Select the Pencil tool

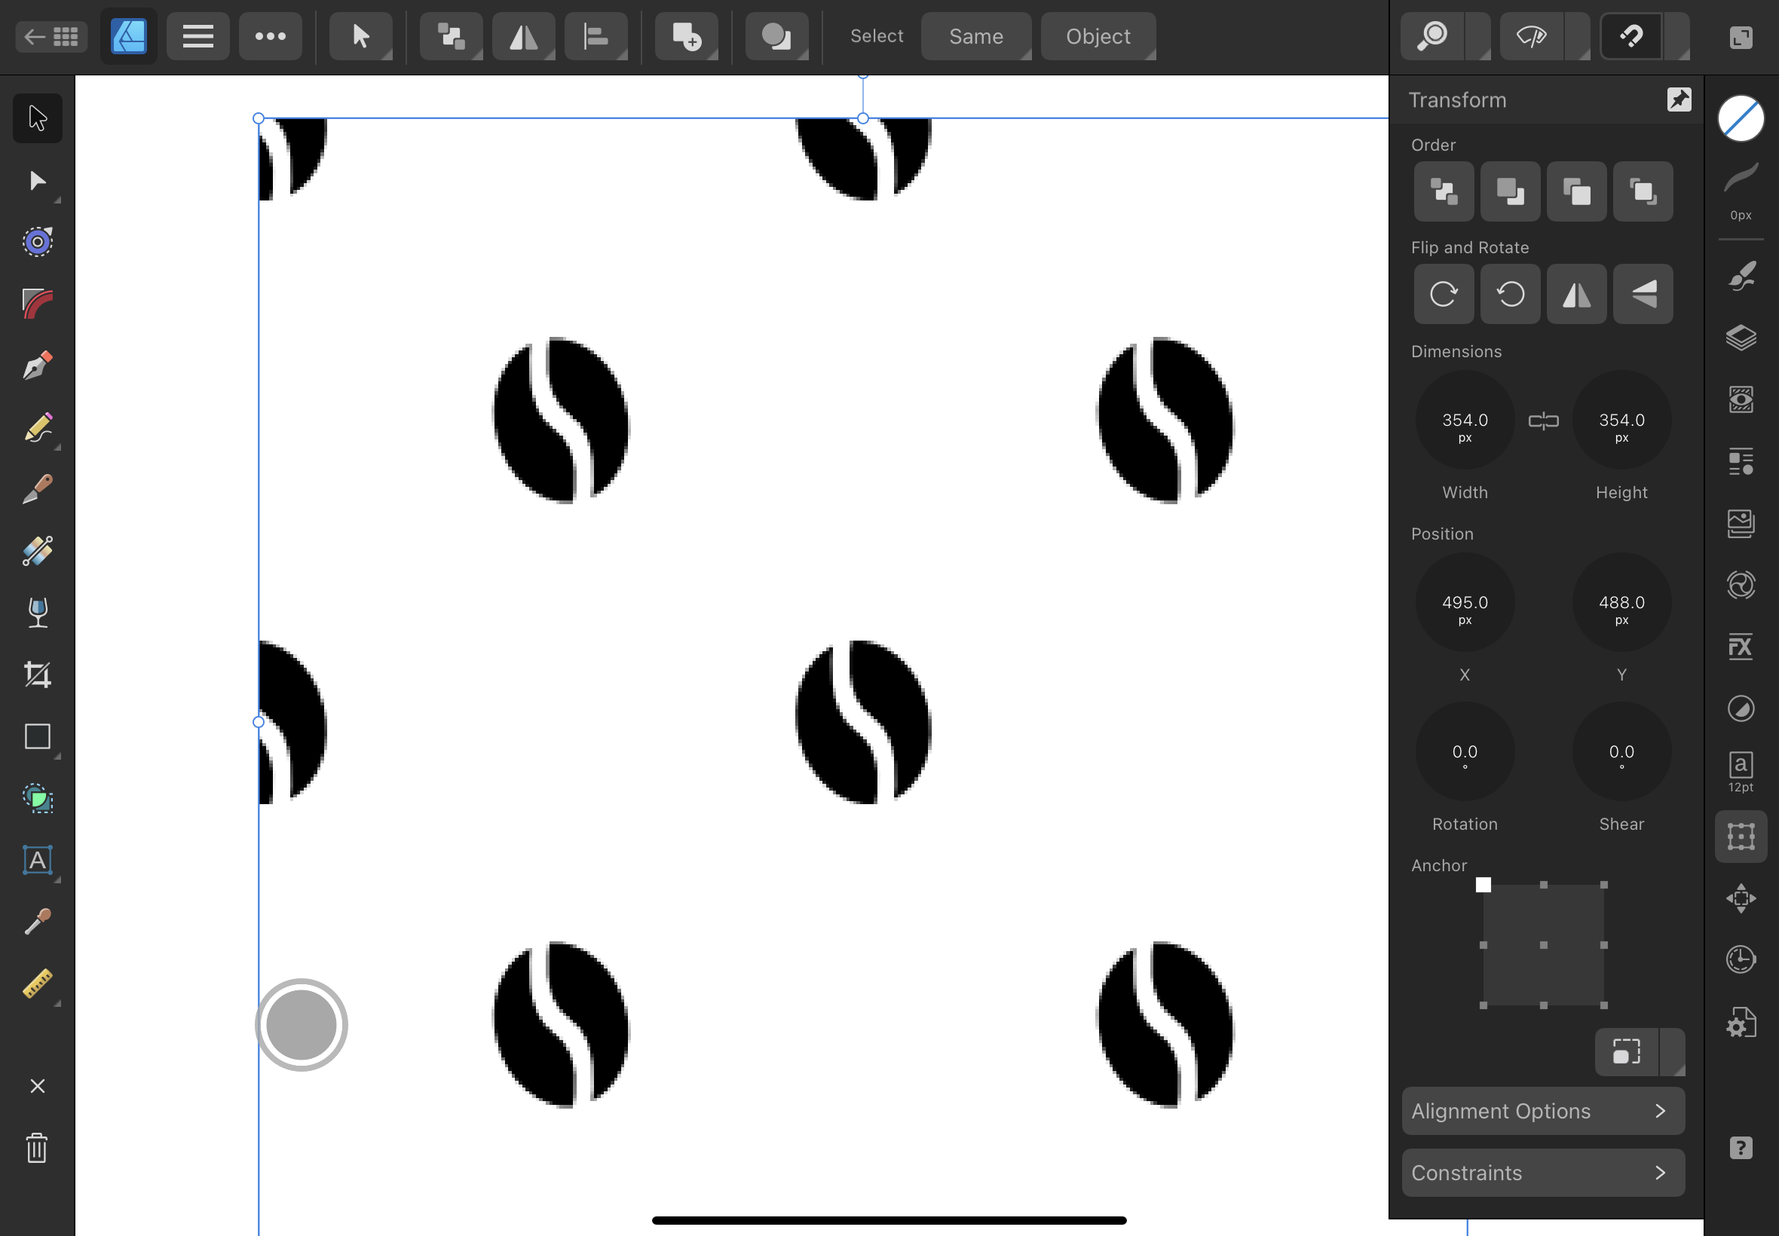coord(37,427)
